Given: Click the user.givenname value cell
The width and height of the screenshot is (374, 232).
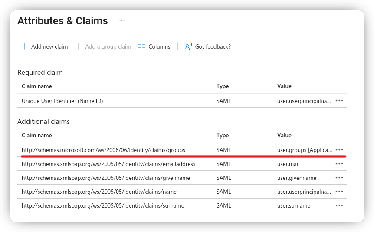Looking at the screenshot, I should pos(296,178).
